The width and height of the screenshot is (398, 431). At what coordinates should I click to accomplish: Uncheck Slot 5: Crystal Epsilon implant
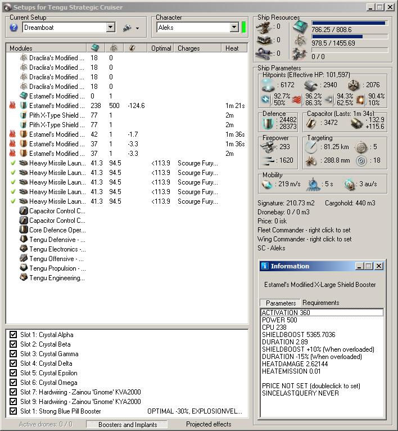[13, 372]
